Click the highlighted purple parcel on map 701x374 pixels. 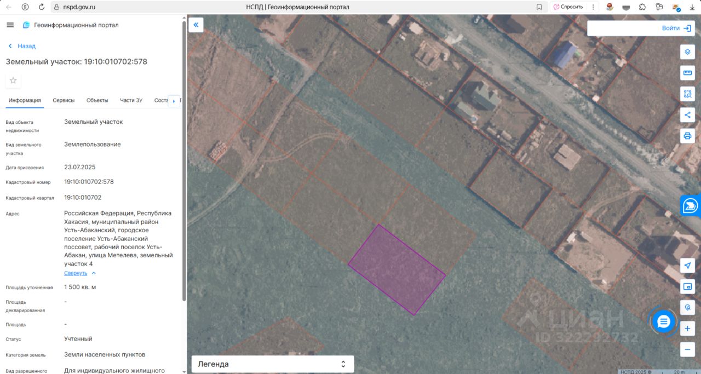[397, 269]
